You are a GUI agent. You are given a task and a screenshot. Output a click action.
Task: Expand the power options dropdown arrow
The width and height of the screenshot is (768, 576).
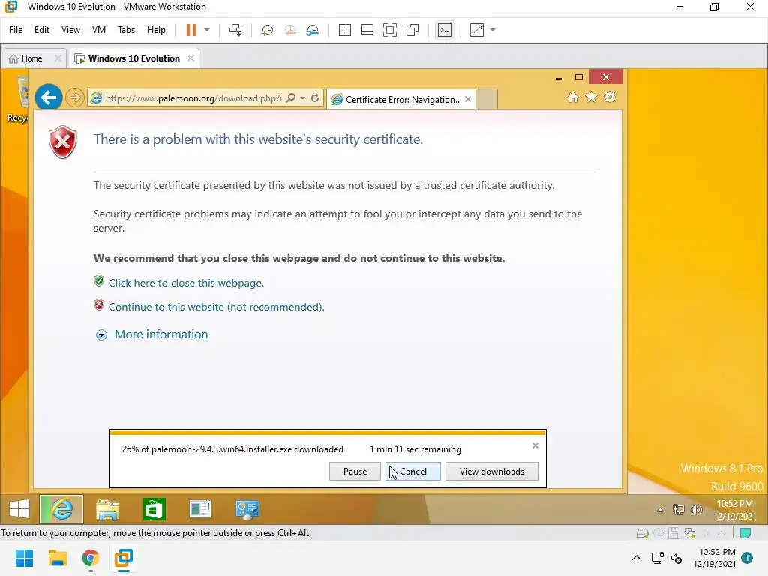(207, 30)
